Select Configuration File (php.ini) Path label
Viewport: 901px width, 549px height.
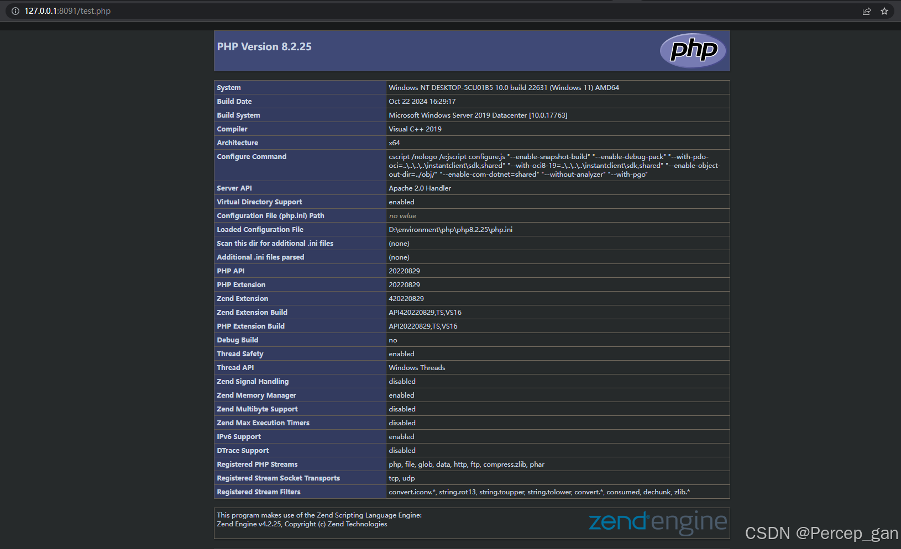(x=270, y=216)
